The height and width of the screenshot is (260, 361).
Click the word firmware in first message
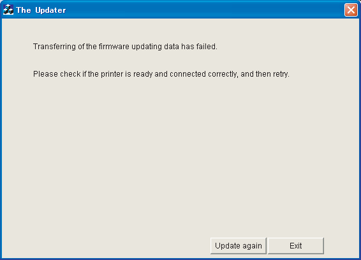pyautogui.click(x=114, y=47)
